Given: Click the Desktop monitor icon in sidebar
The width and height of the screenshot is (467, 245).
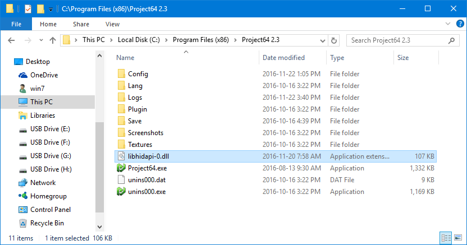Looking at the screenshot, I should click(19, 62).
